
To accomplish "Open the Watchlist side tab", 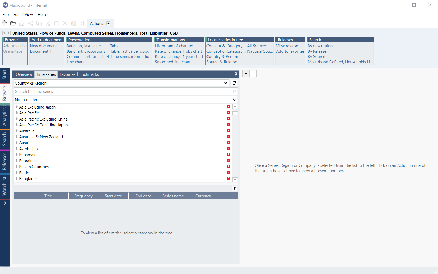I will point(5,186).
